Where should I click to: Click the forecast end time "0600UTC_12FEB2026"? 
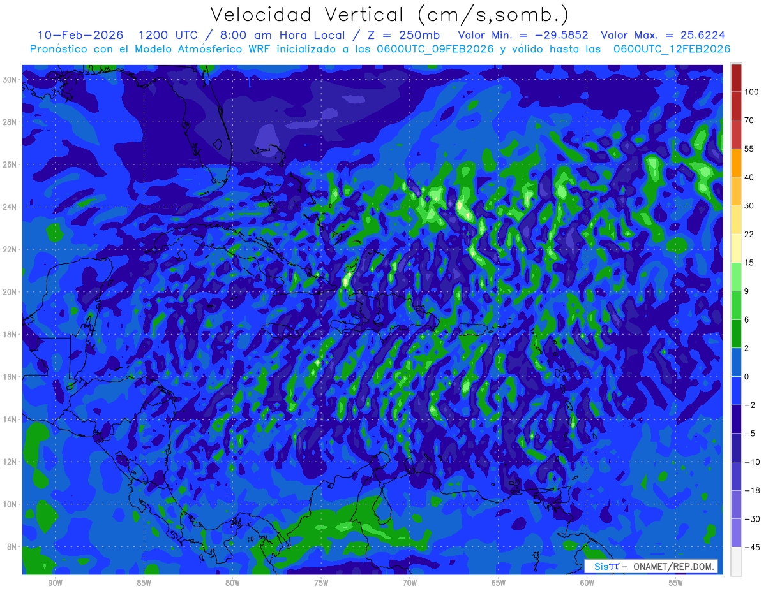tap(672, 49)
